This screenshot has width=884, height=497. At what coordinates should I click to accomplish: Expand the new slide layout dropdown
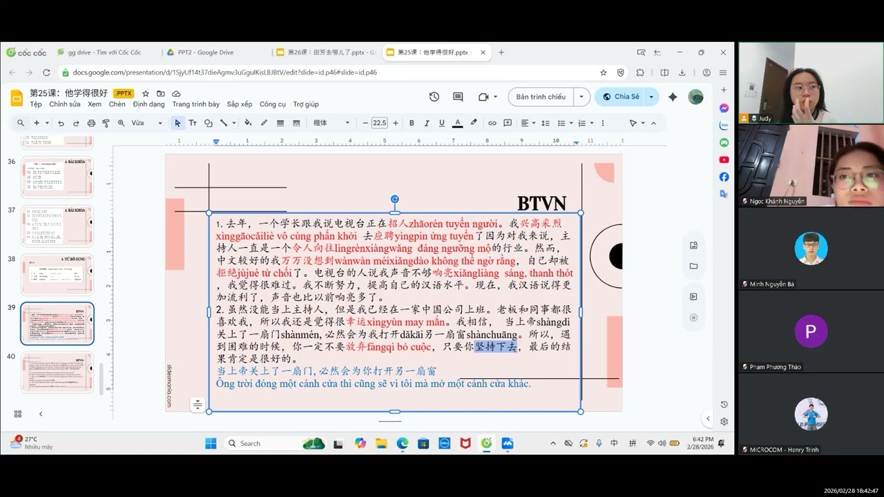click(47, 123)
